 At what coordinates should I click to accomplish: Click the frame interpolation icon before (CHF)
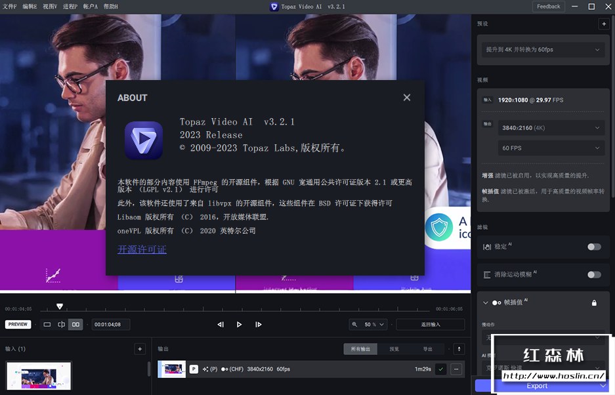click(224, 369)
